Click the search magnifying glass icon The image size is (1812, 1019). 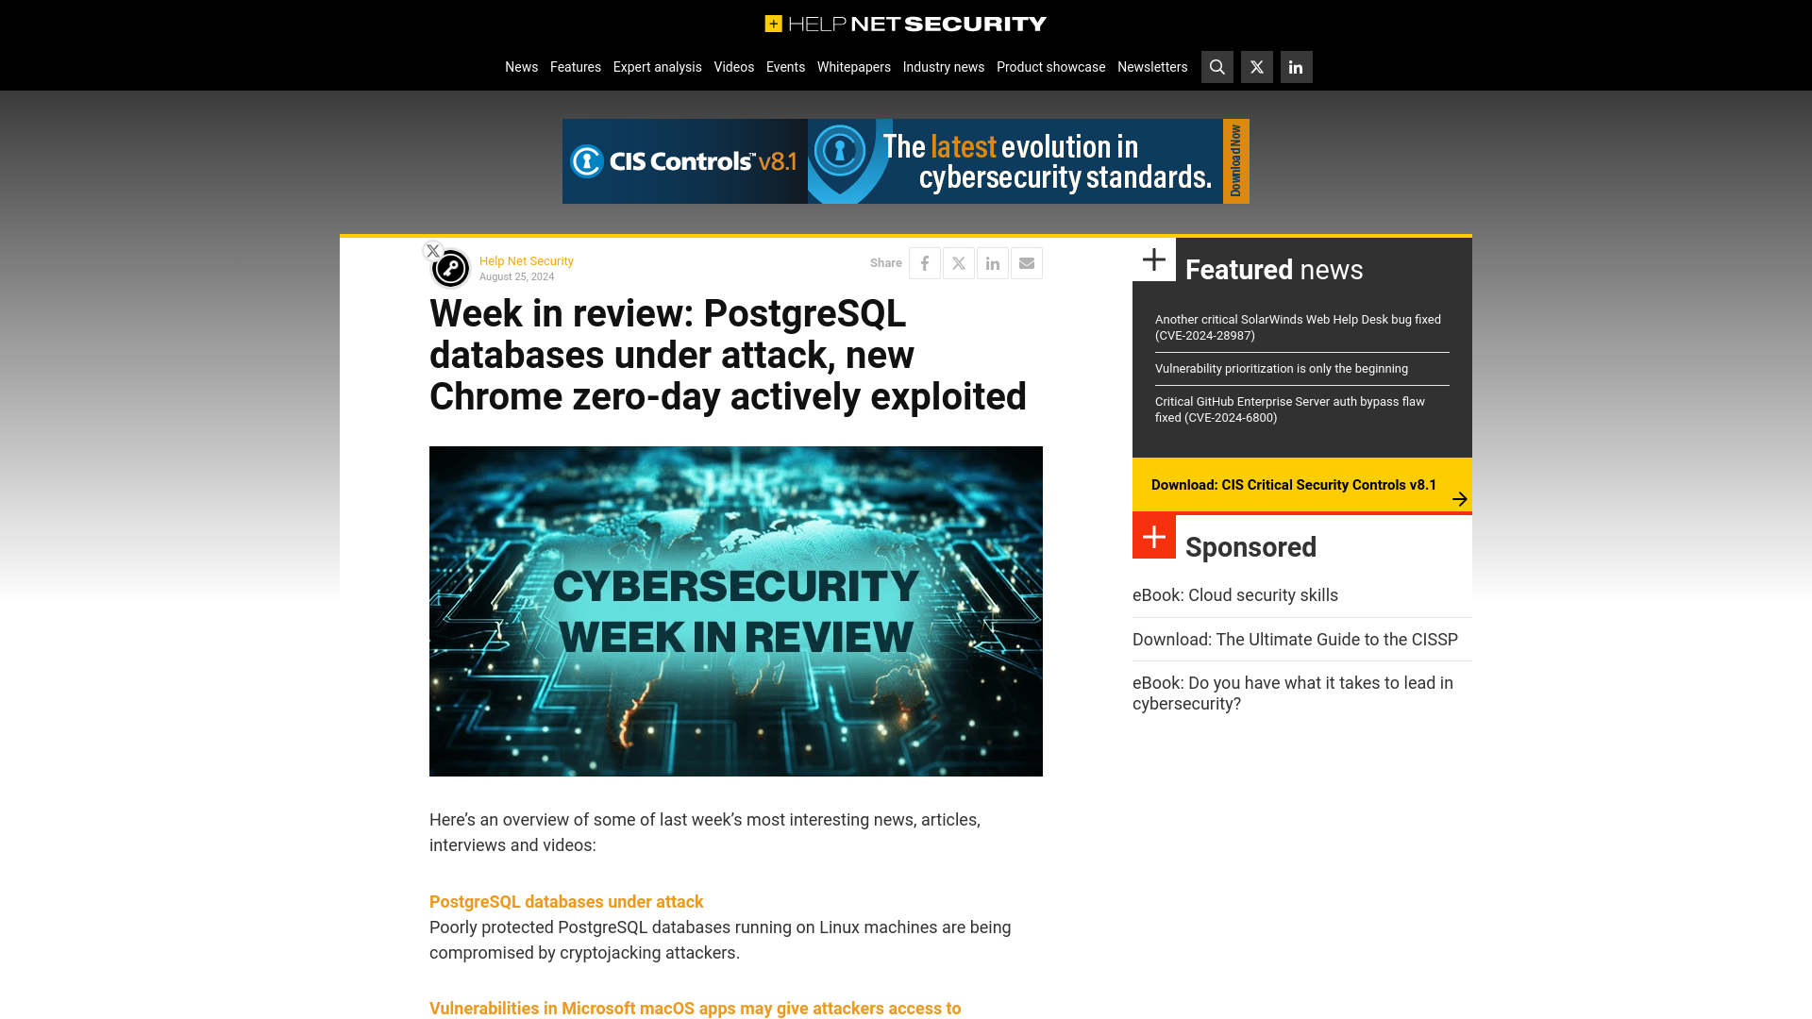point(1217,67)
